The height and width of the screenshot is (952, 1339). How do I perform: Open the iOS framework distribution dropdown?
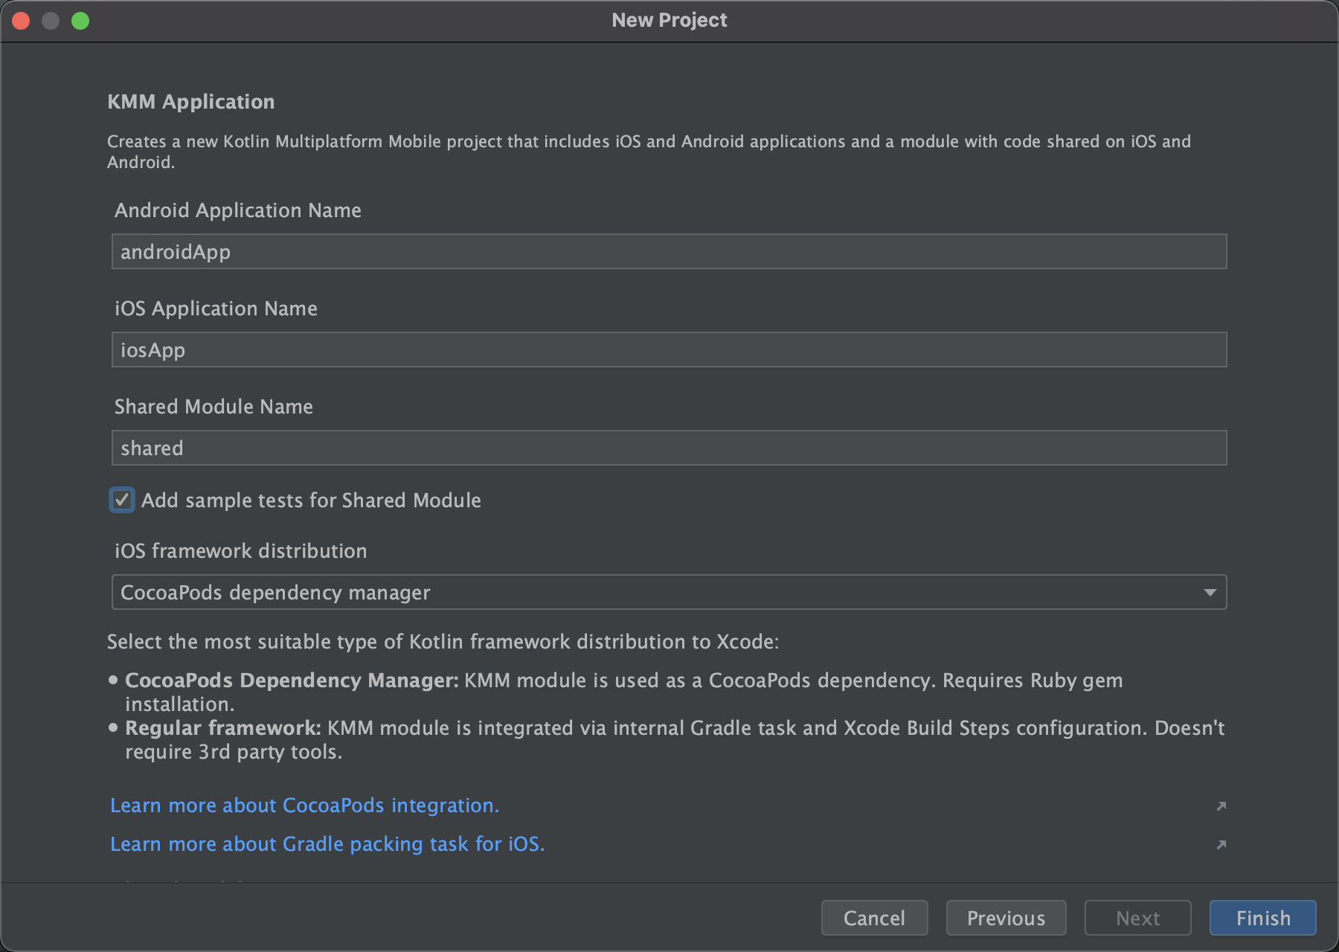(668, 592)
